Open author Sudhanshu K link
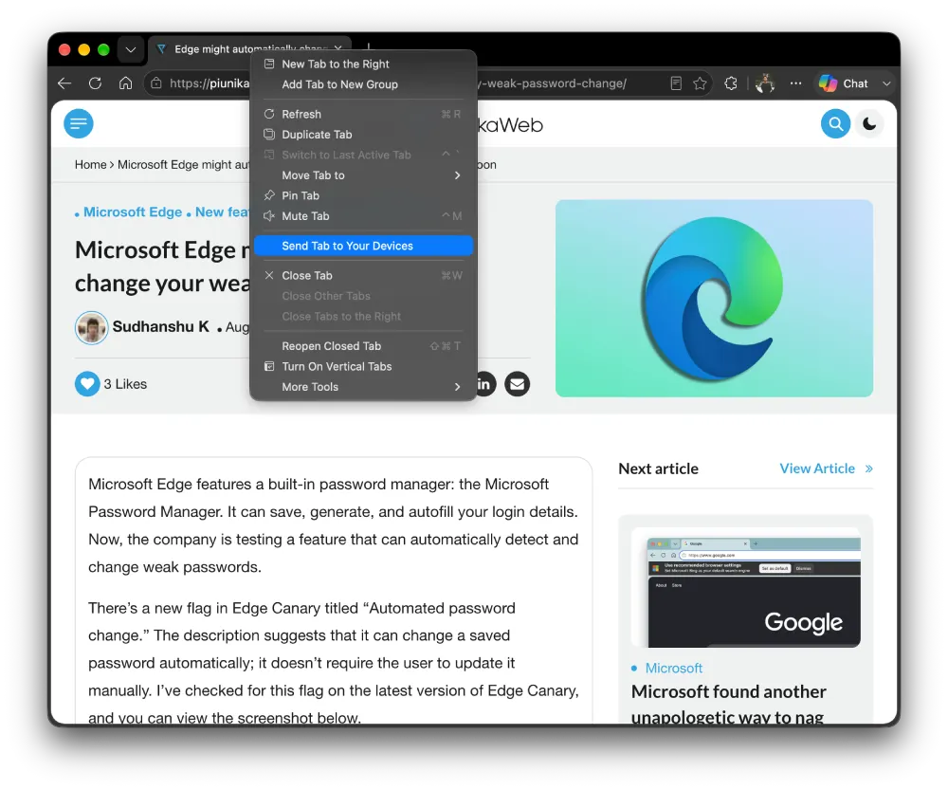This screenshot has width=948, height=790. (161, 326)
